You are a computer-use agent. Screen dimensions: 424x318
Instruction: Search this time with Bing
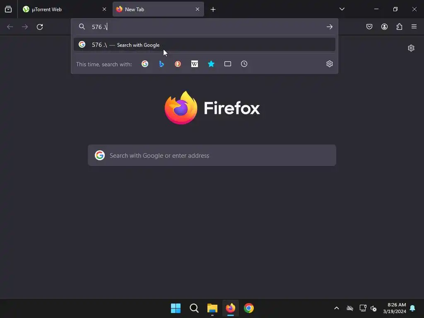[161, 64]
